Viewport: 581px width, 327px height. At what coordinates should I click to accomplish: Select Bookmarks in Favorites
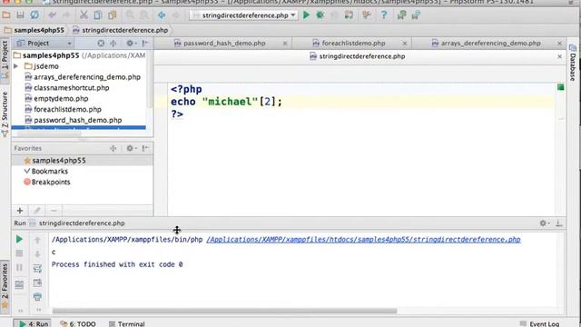[50, 172]
